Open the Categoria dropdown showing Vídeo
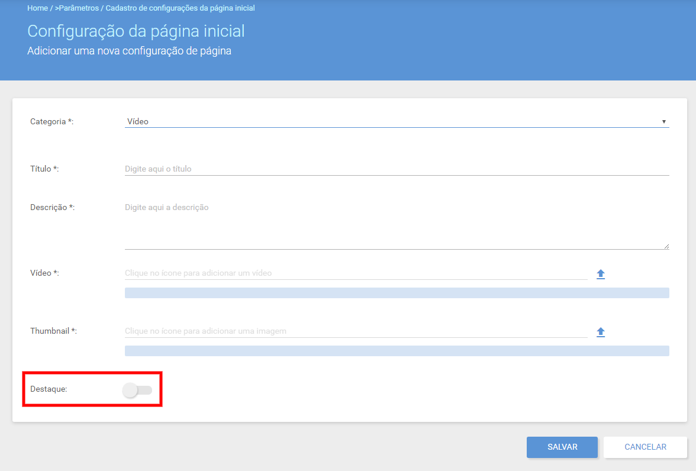This screenshot has height=471, width=696. point(397,121)
